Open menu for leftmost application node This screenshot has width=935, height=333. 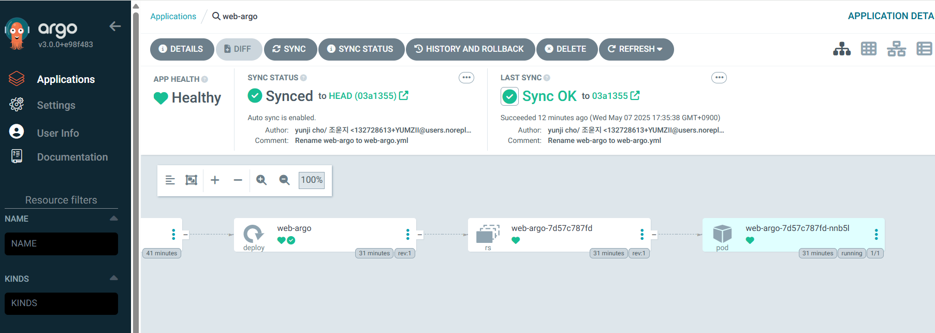pyautogui.click(x=173, y=235)
